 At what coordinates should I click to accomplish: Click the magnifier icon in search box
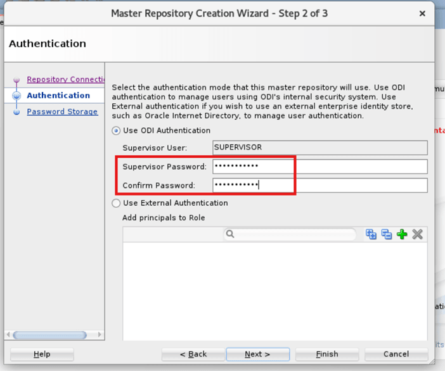pyautogui.click(x=230, y=234)
